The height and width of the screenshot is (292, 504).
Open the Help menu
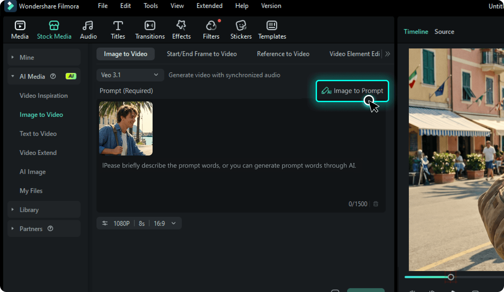pos(242,6)
